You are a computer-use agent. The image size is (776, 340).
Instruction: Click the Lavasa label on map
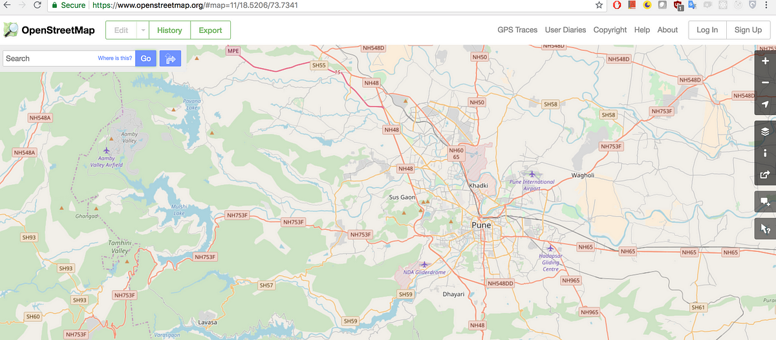point(208,322)
